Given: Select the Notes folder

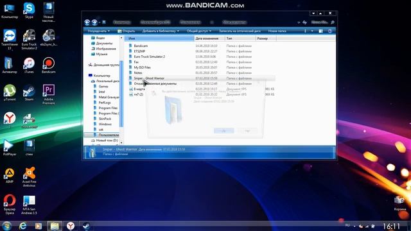Looking at the screenshot, I should pyautogui.click(x=137, y=73).
